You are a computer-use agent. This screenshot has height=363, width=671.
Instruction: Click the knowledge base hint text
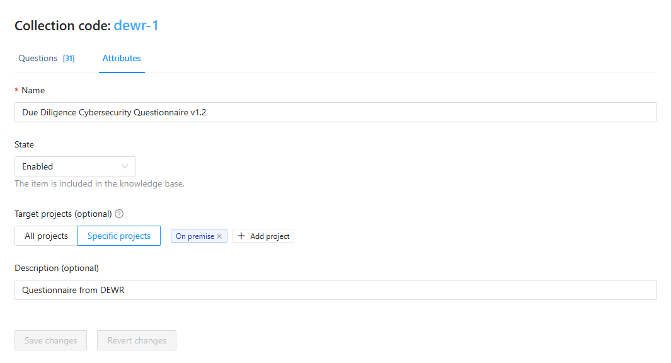click(x=100, y=184)
